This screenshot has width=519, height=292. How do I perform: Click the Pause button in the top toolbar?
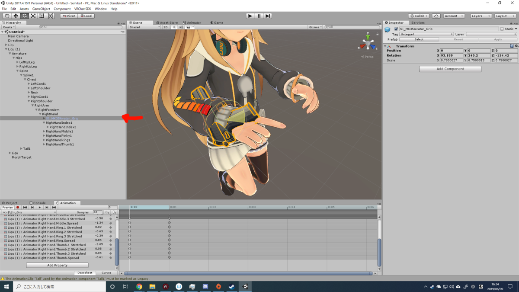(x=259, y=16)
